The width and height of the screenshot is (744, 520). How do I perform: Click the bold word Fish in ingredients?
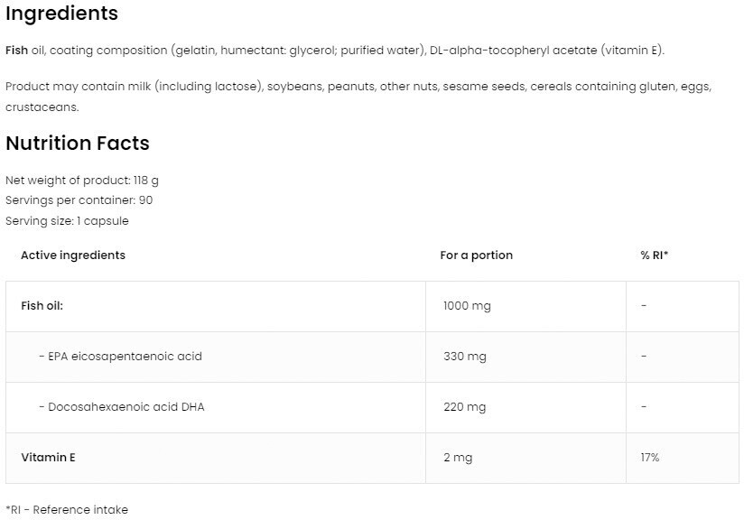tap(17, 51)
